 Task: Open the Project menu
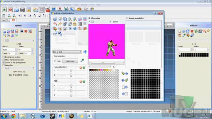(4, 5)
